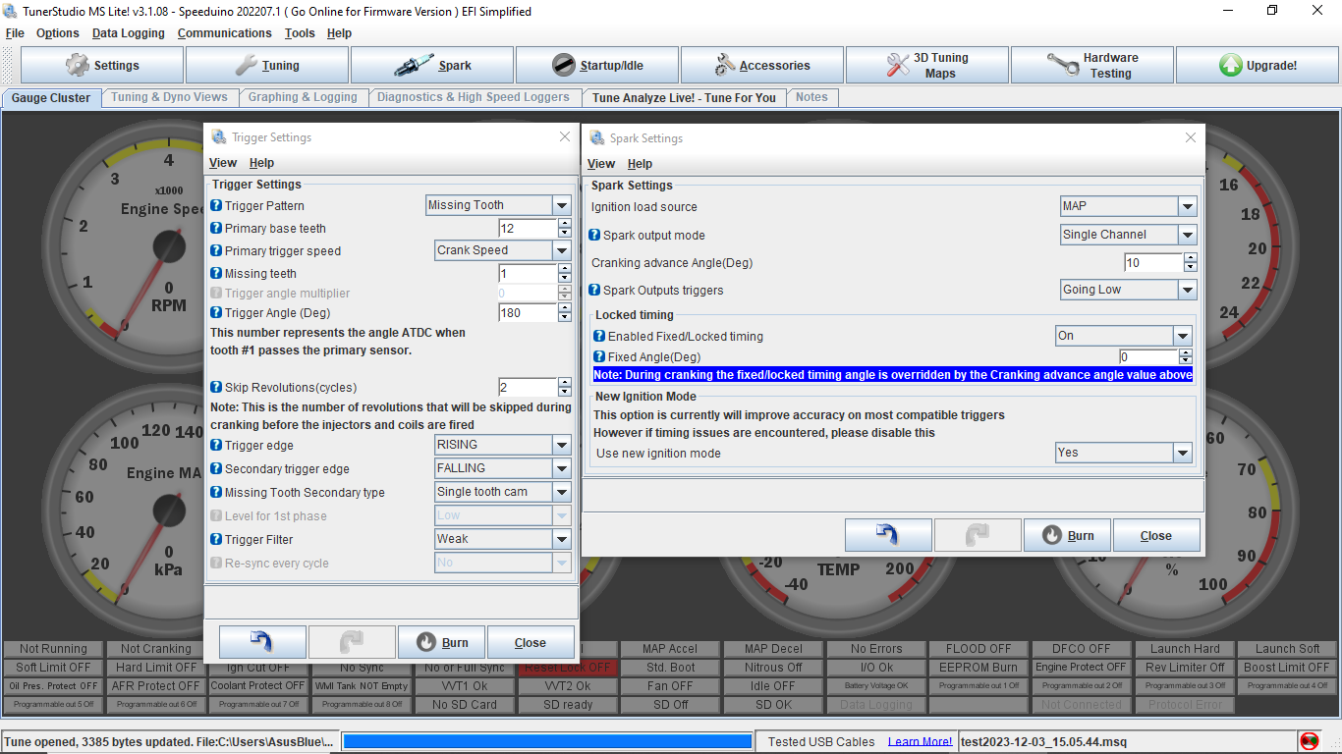Open Hardware Testing toolbar button
The width and height of the screenshot is (1342, 754).
point(1092,66)
